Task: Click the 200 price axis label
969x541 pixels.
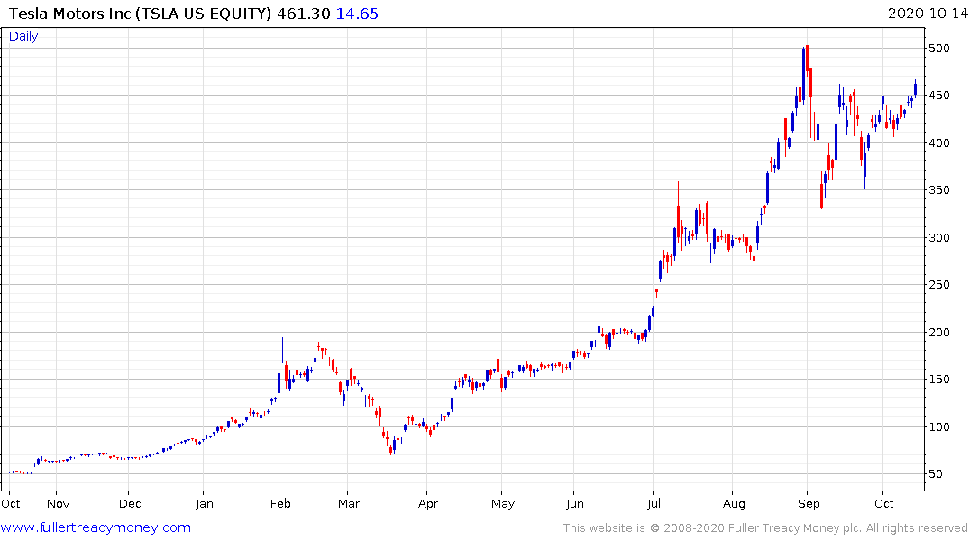Action: coord(938,332)
